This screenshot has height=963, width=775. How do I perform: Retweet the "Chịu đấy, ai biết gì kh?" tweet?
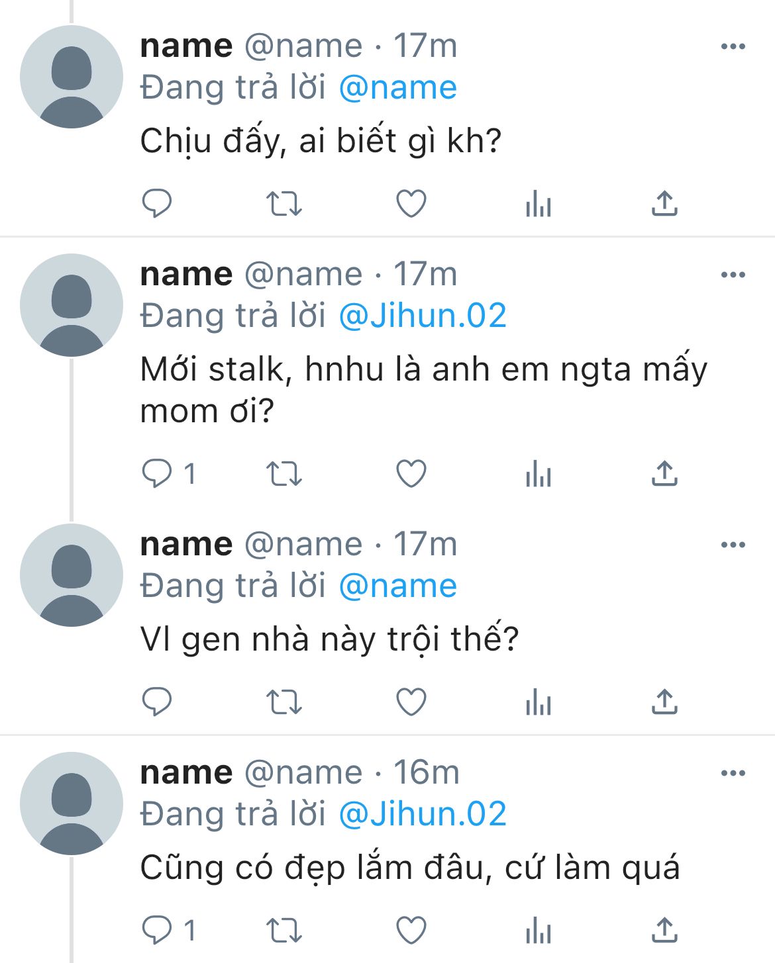pyautogui.click(x=284, y=203)
